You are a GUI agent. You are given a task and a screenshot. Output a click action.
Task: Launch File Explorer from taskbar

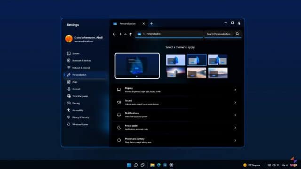pyautogui.click(x=152, y=165)
